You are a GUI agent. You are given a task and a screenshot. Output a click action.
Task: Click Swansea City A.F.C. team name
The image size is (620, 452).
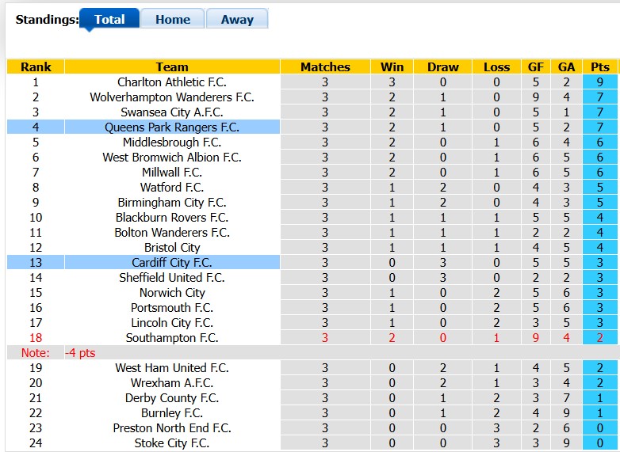tap(172, 112)
